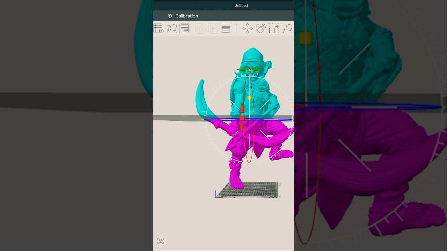Select the Auto orient tool
This screenshot has width=447, height=251.
pos(171,29)
